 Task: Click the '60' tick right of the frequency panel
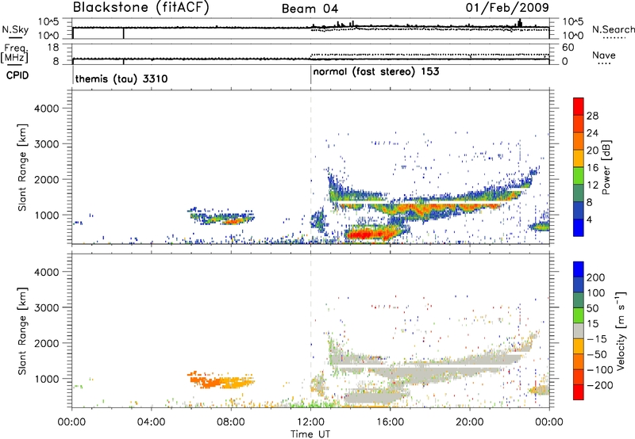[x=568, y=48]
